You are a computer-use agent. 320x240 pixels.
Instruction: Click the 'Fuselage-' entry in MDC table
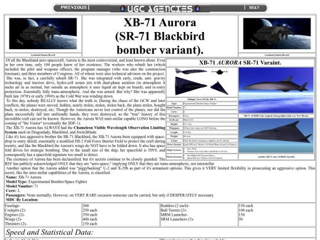[x=12, y=206]
